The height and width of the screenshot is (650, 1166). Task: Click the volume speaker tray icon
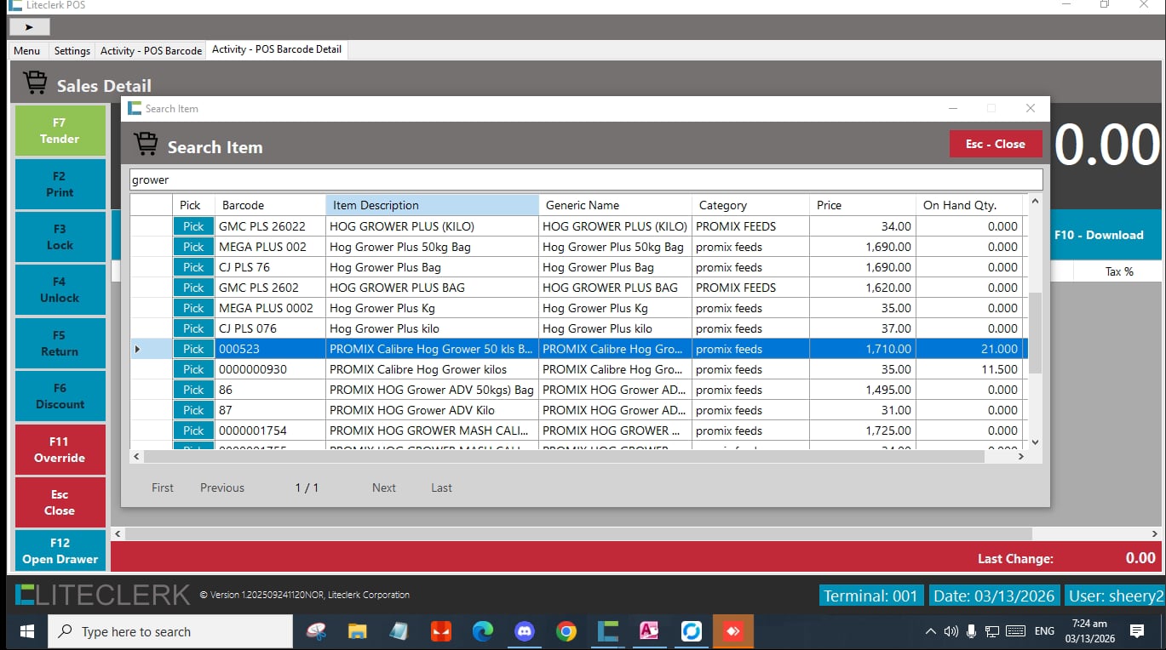(951, 631)
